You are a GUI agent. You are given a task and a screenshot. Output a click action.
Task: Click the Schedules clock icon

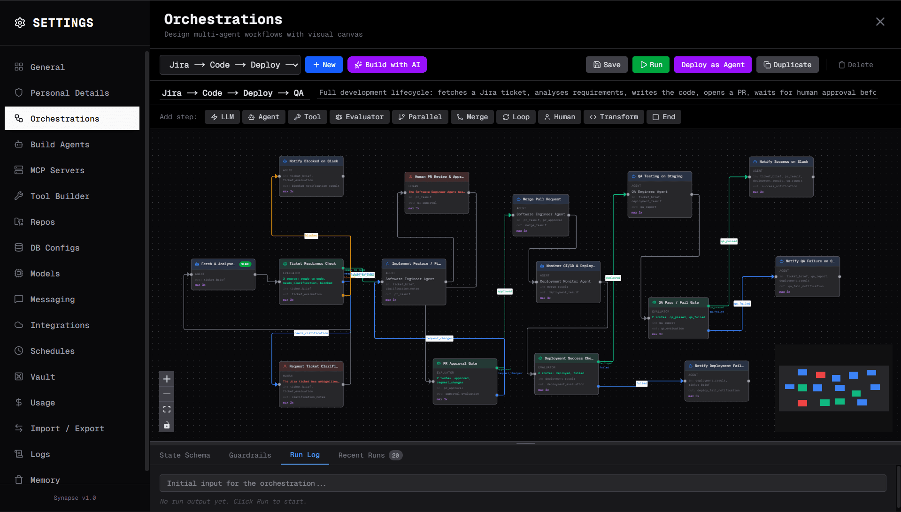[x=19, y=351]
